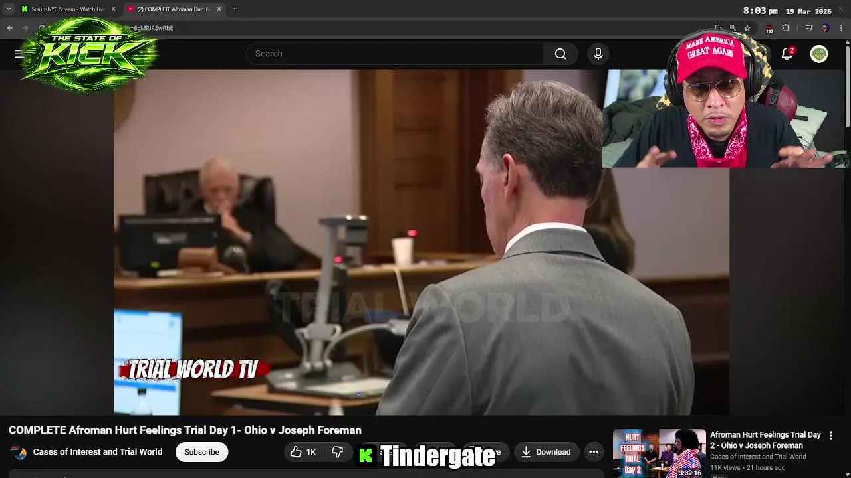The image size is (851, 478).
Task: Click the Hurt Feelings Trial Day 2 thumbnail
Action: (659, 453)
